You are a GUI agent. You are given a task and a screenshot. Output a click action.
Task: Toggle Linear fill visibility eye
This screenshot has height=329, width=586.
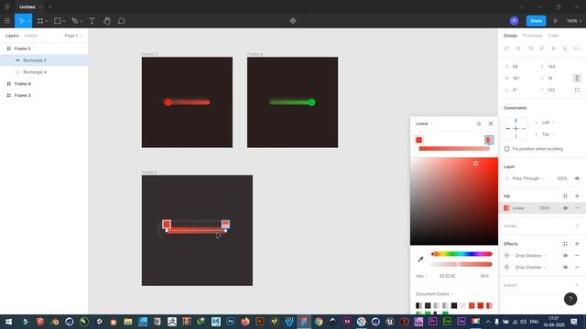coord(565,208)
